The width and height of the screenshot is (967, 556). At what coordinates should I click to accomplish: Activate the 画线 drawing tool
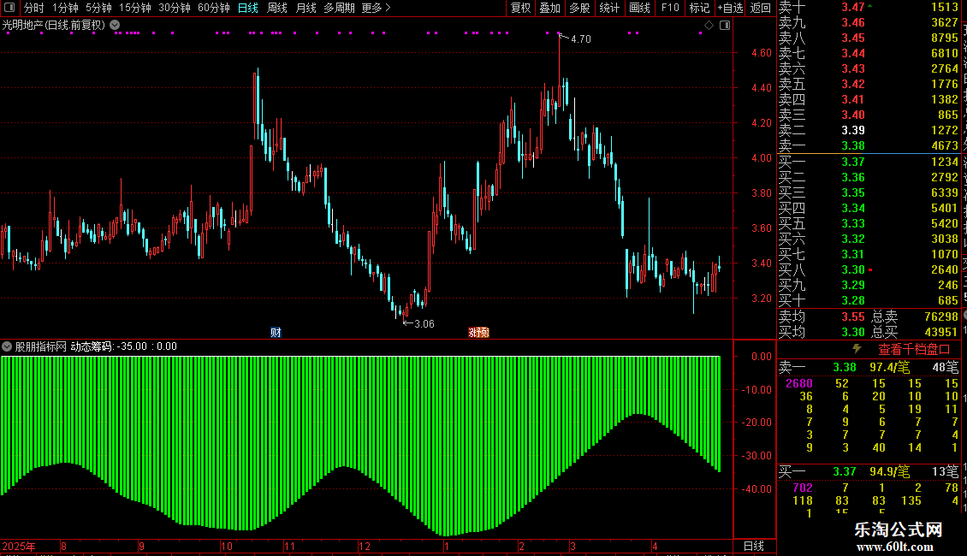639,8
